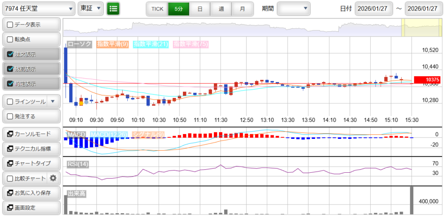Open comparison chart gear settings
This screenshot has height=218, width=445.
53,178
